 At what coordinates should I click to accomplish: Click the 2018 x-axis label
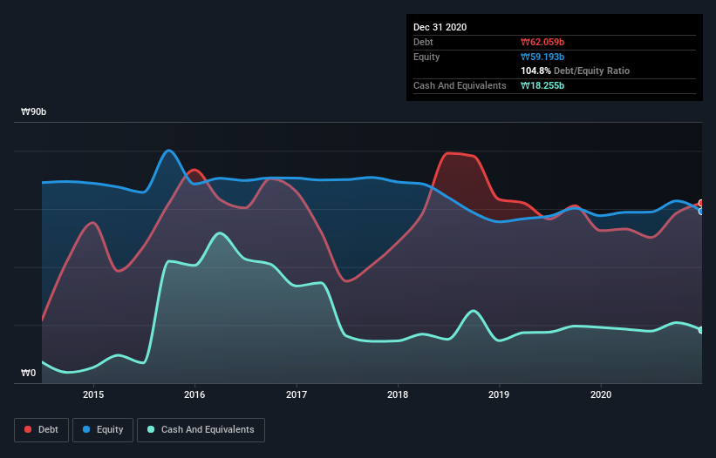[398, 394]
